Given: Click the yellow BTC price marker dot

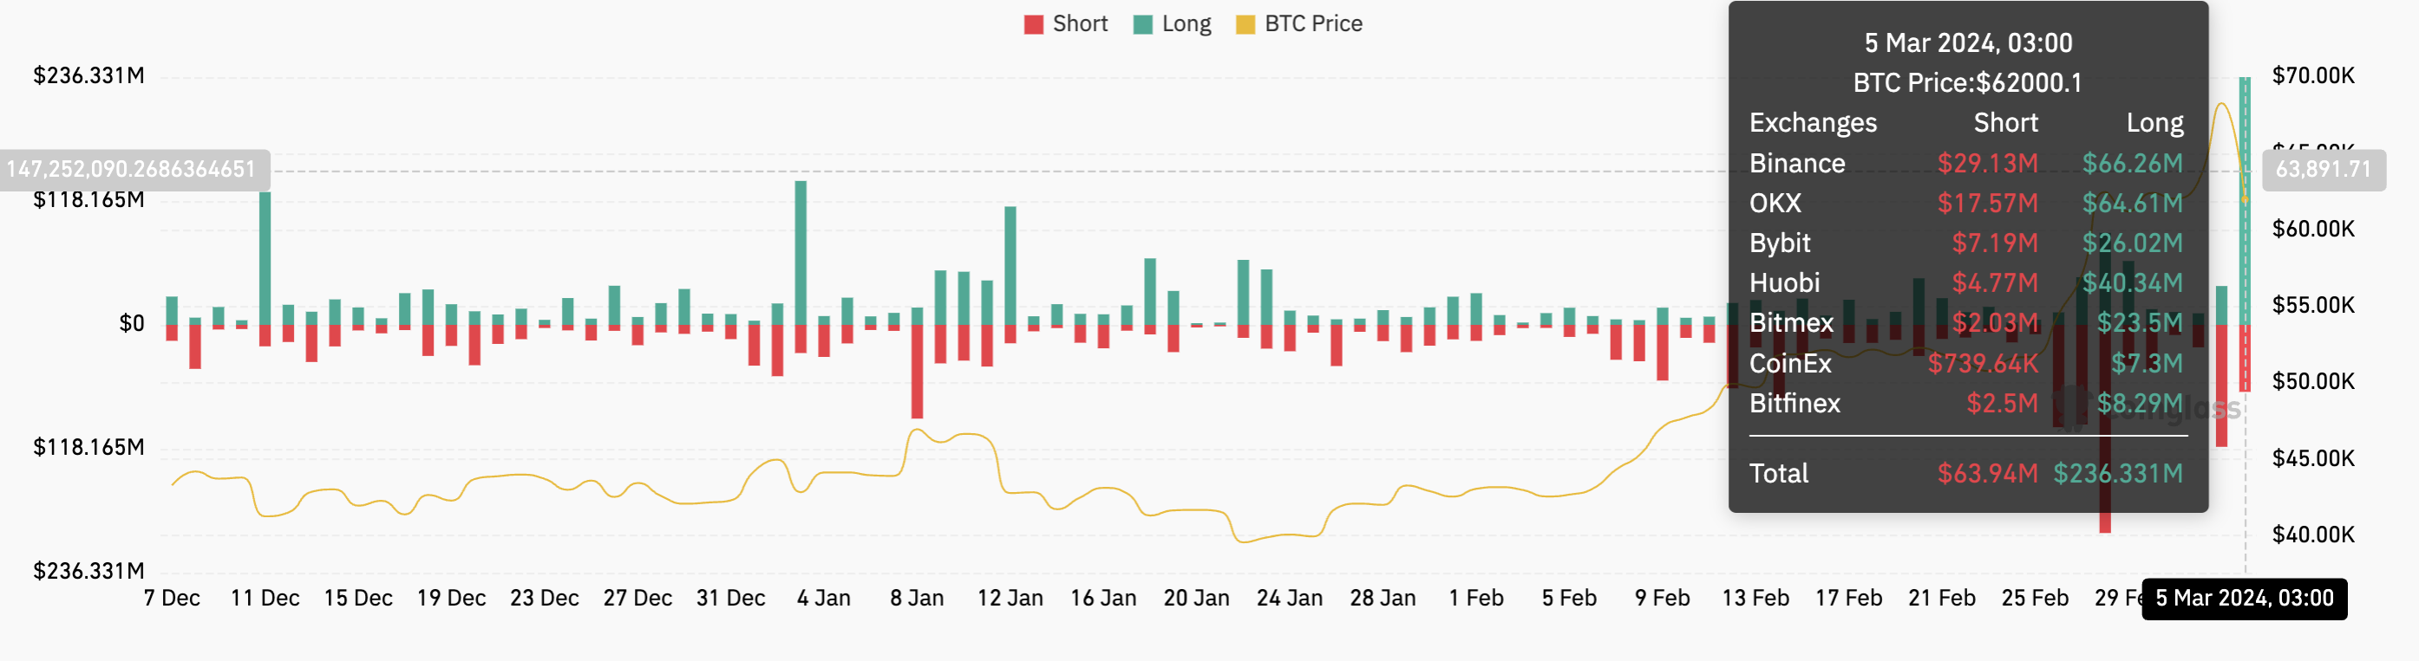Looking at the screenshot, I should tap(2245, 200).
